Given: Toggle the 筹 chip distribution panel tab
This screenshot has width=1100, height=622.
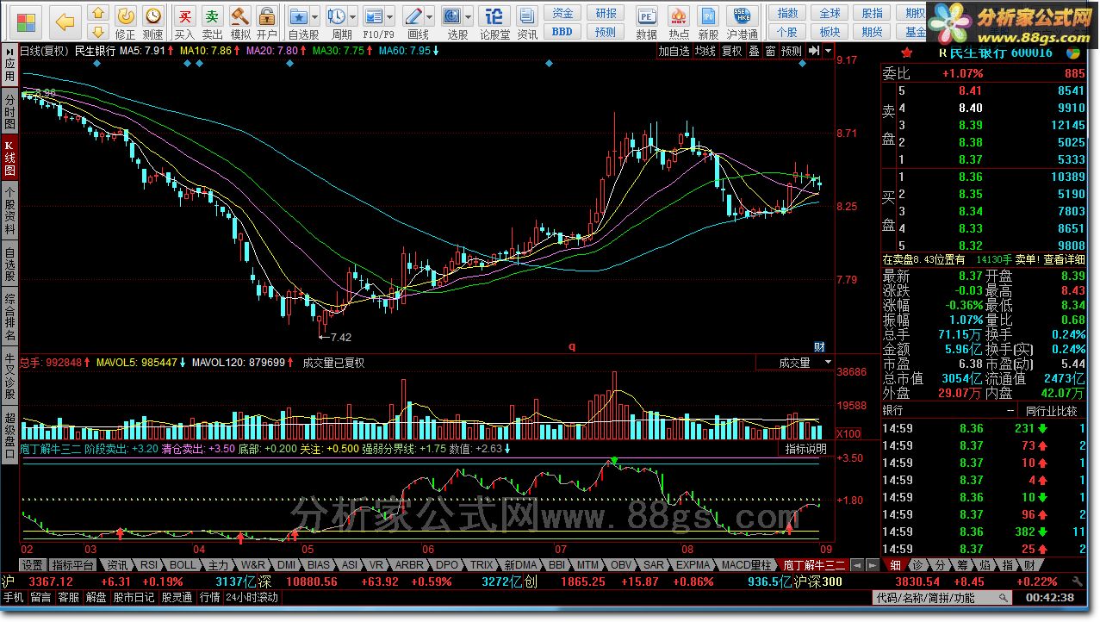Looking at the screenshot, I should (963, 565).
